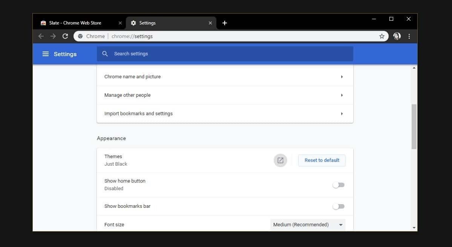Open the theme in Chrome Web Store
Image resolution: width=452 pixels, height=247 pixels.
tap(280, 160)
